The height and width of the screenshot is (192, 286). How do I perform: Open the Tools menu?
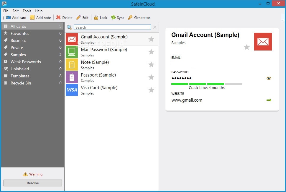(x=27, y=11)
